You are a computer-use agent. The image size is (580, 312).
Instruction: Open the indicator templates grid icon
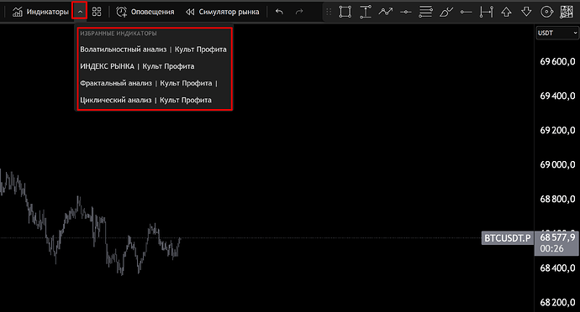click(x=97, y=12)
